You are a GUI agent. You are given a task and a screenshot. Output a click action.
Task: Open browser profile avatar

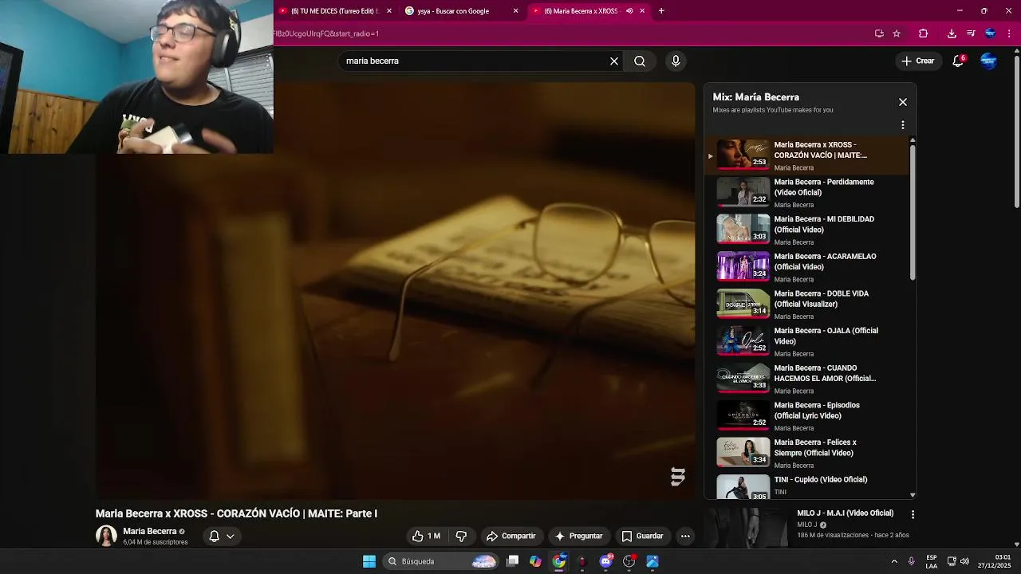pos(990,33)
